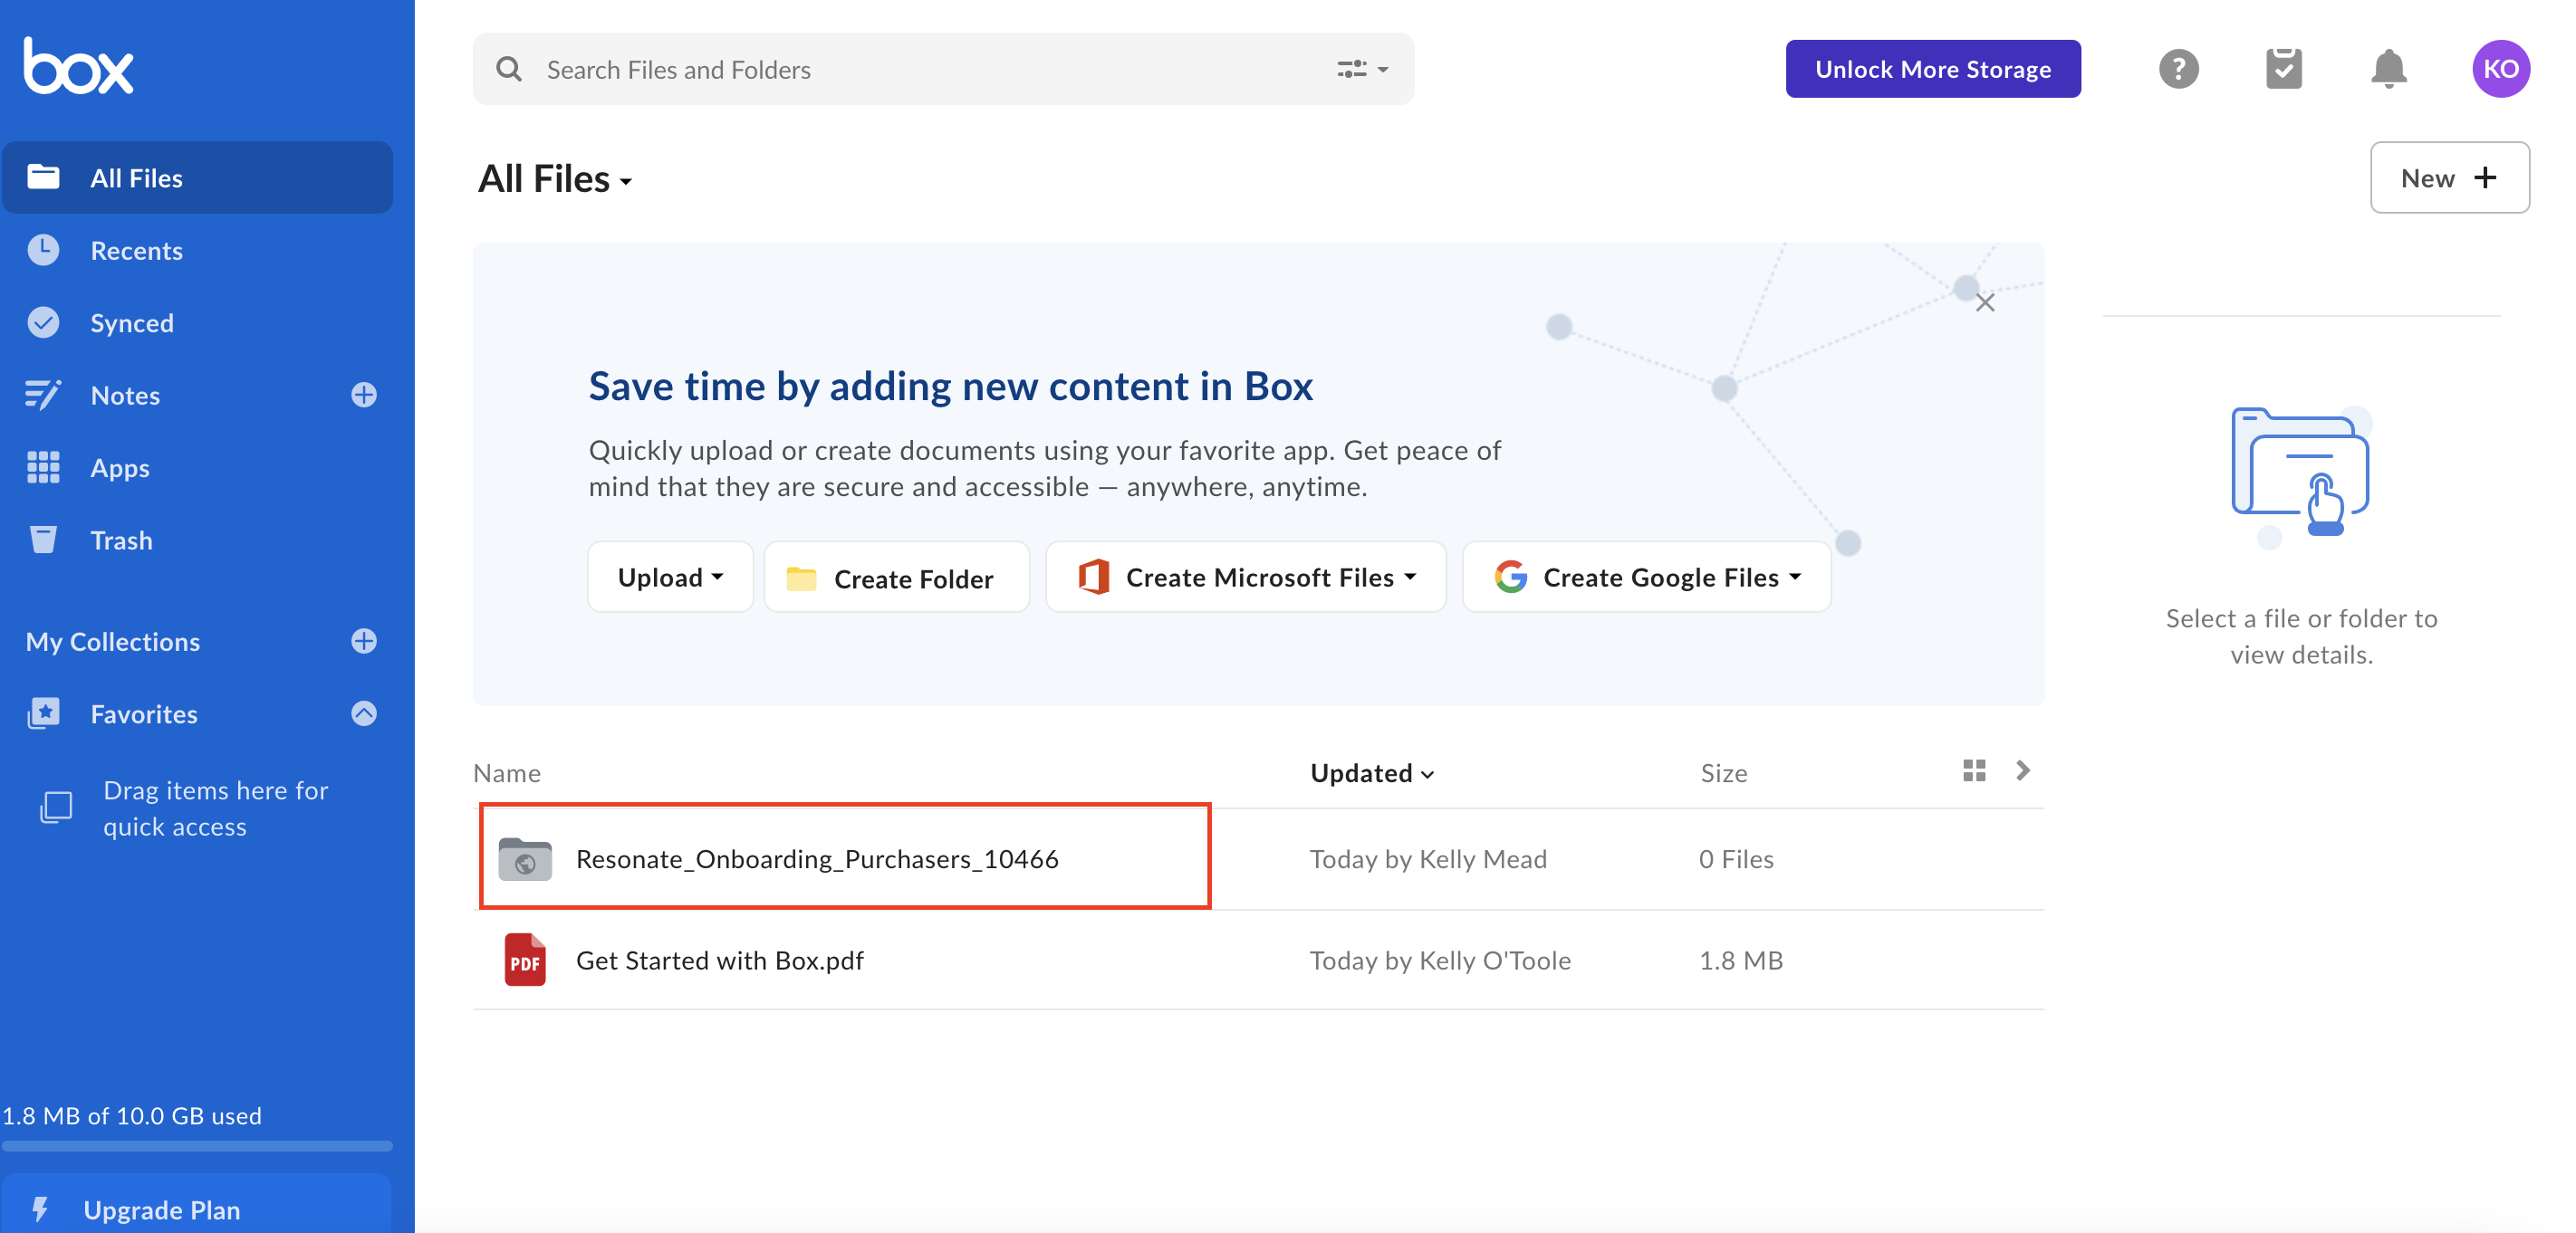Add a new collection with the plus icon
The image size is (2576, 1233).
click(x=364, y=640)
